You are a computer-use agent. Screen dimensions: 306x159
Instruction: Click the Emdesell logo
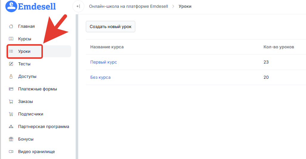click(30, 7)
